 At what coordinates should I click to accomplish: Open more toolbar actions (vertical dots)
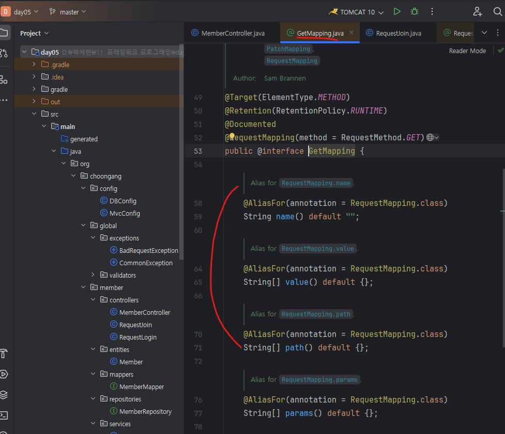(x=432, y=11)
